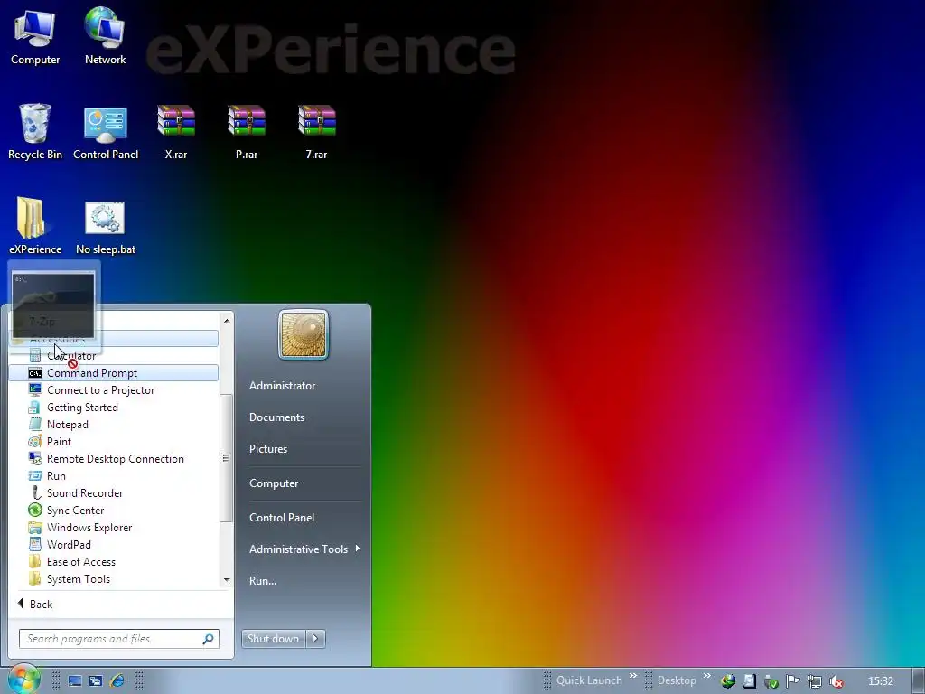Image resolution: width=925 pixels, height=694 pixels.
Task: Open Computer in the Start menu's right pane
Action: 274,483
